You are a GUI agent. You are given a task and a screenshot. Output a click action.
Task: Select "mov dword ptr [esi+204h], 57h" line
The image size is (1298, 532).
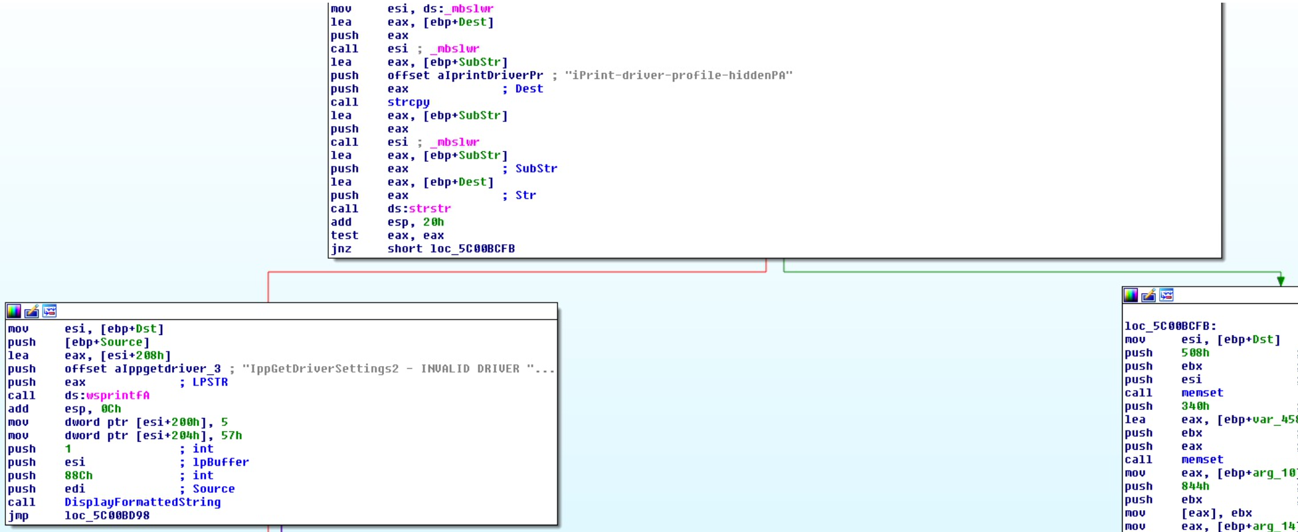point(125,436)
